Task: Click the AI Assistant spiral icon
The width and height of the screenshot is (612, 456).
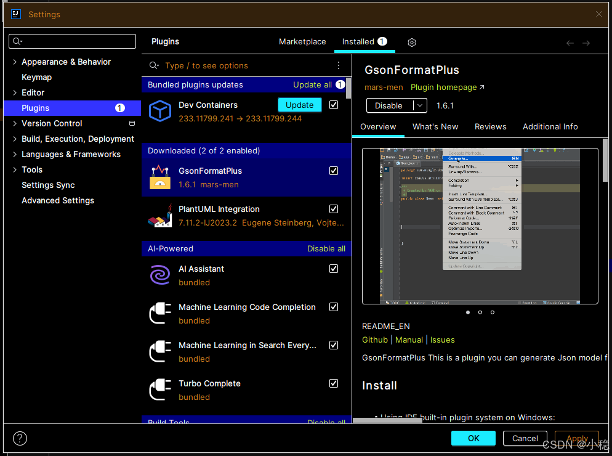Action: [160, 275]
